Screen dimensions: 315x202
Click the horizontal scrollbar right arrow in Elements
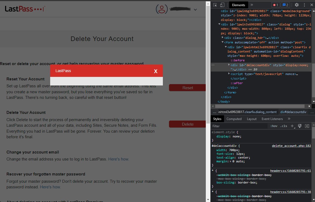(x=309, y=106)
